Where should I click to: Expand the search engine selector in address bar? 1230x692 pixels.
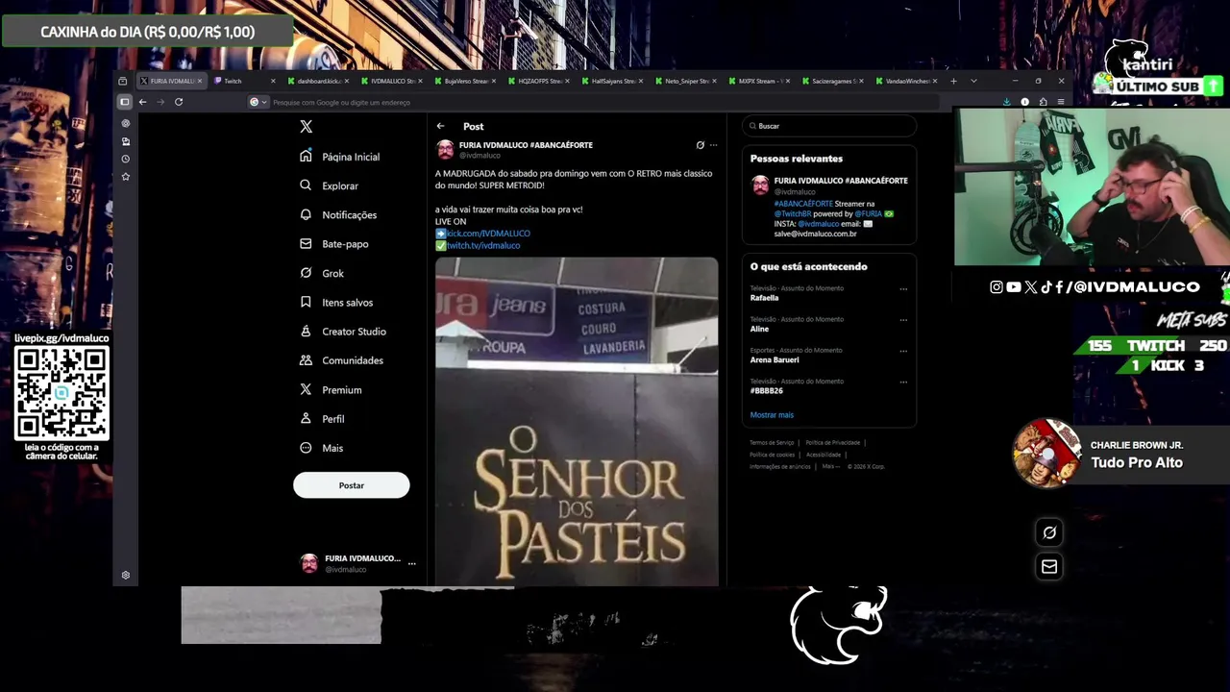(258, 102)
